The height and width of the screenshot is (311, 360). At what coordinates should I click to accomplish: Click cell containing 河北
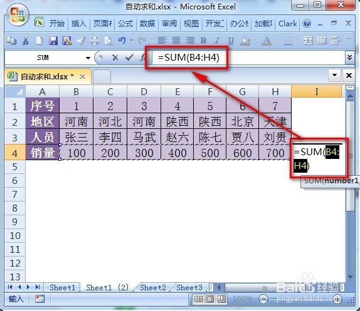click(110, 121)
